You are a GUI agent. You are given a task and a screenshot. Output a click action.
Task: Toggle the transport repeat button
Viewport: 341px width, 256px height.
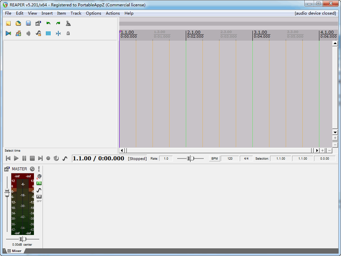click(x=56, y=158)
